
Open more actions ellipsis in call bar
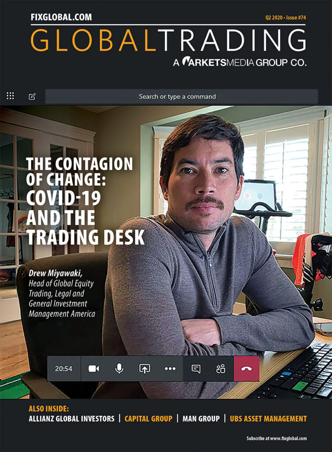tap(170, 369)
